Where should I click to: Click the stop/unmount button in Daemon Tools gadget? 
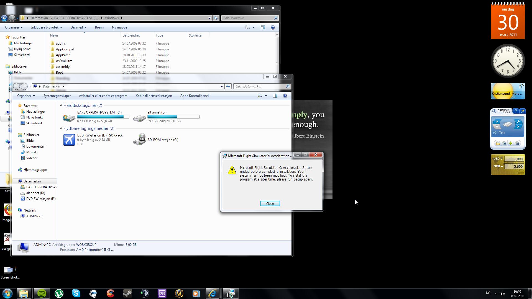coord(497,127)
